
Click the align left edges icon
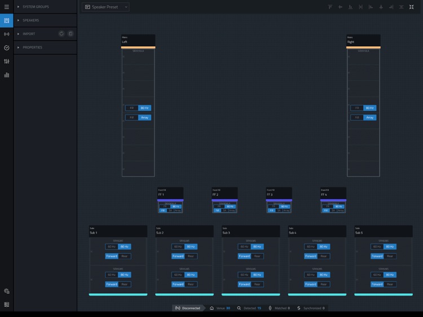371,7
